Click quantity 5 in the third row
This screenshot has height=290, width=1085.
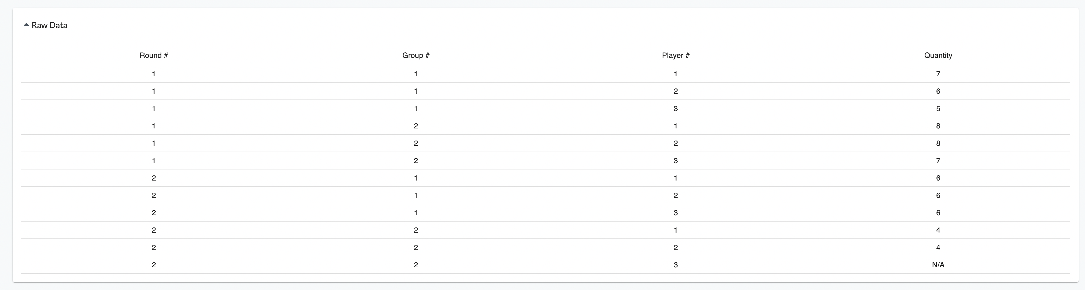[938, 109]
